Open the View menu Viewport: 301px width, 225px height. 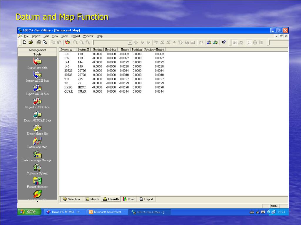click(55, 36)
